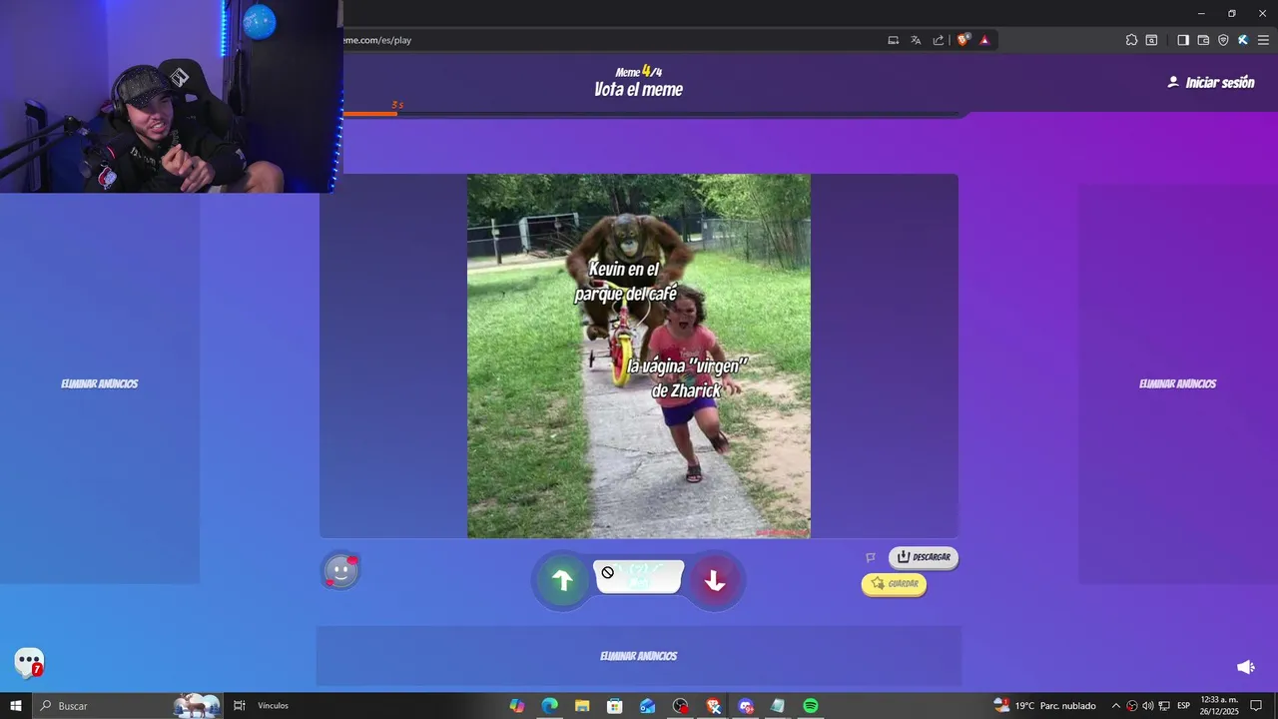Open the blue K extension icon

click(x=1243, y=40)
